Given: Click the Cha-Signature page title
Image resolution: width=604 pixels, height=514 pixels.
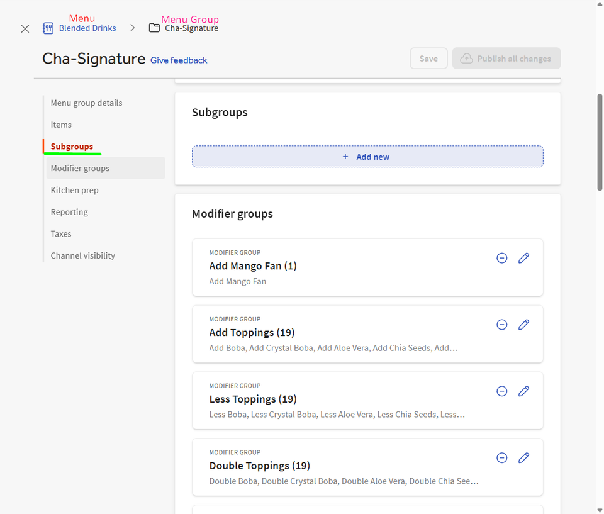Looking at the screenshot, I should [94, 59].
